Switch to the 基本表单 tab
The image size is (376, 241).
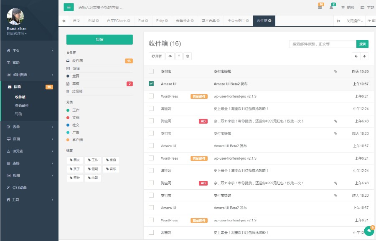(x=211, y=21)
